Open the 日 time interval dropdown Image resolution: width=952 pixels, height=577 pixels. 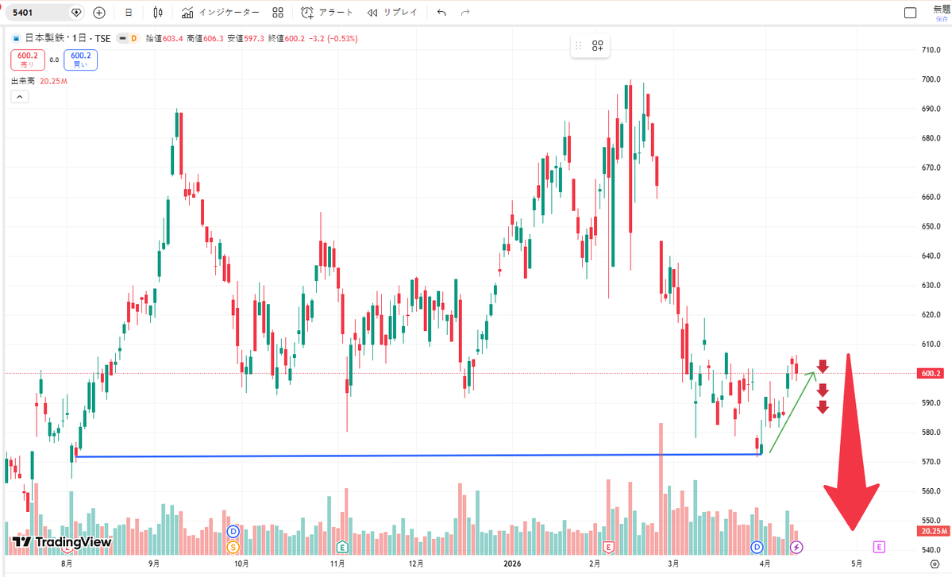(128, 12)
